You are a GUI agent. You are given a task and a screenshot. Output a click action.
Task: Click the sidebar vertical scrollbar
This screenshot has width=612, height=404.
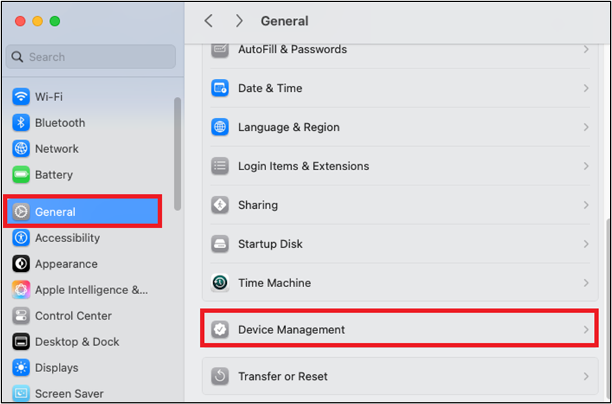pyautogui.click(x=178, y=154)
